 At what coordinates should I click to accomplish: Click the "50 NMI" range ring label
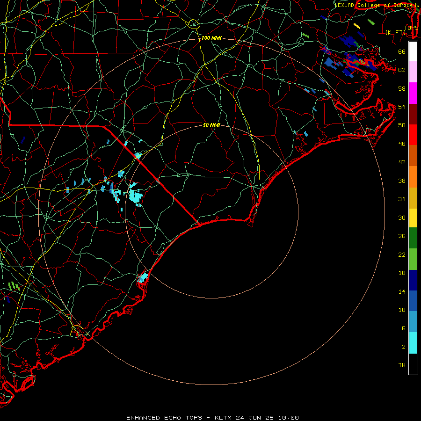211,125
